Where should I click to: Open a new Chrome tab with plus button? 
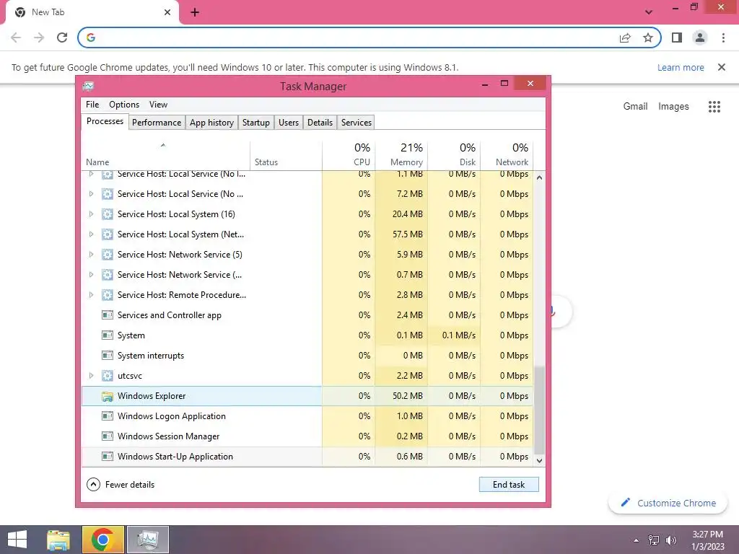pyautogui.click(x=195, y=12)
